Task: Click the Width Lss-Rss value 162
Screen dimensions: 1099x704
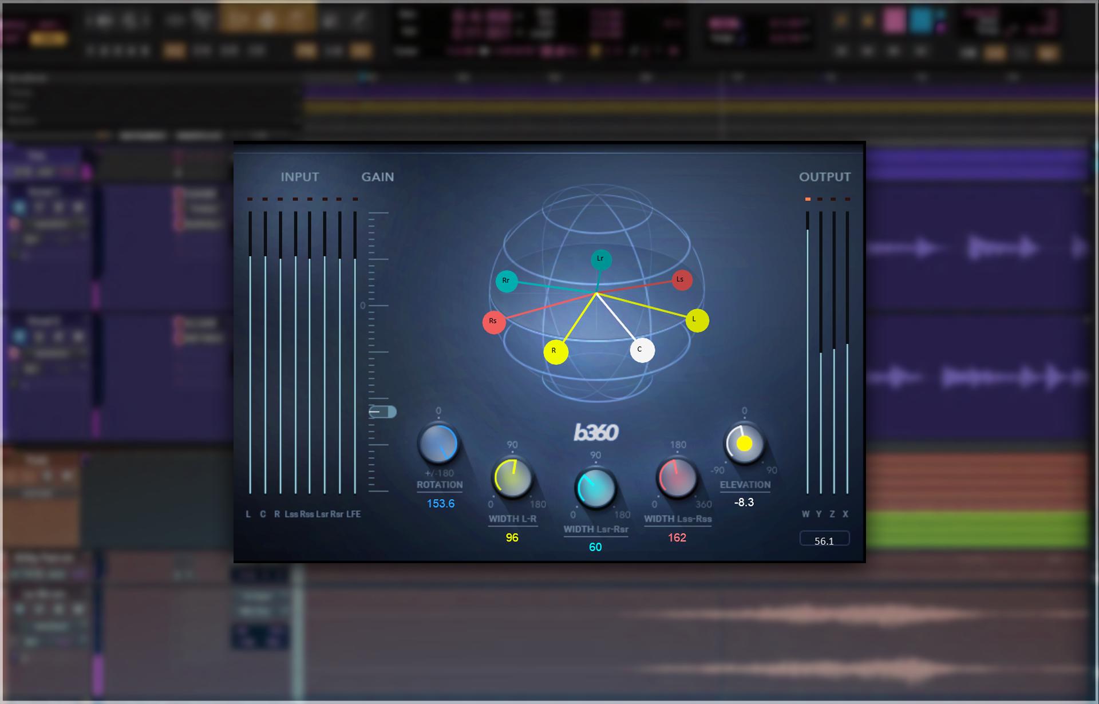Action: (677, 537)
